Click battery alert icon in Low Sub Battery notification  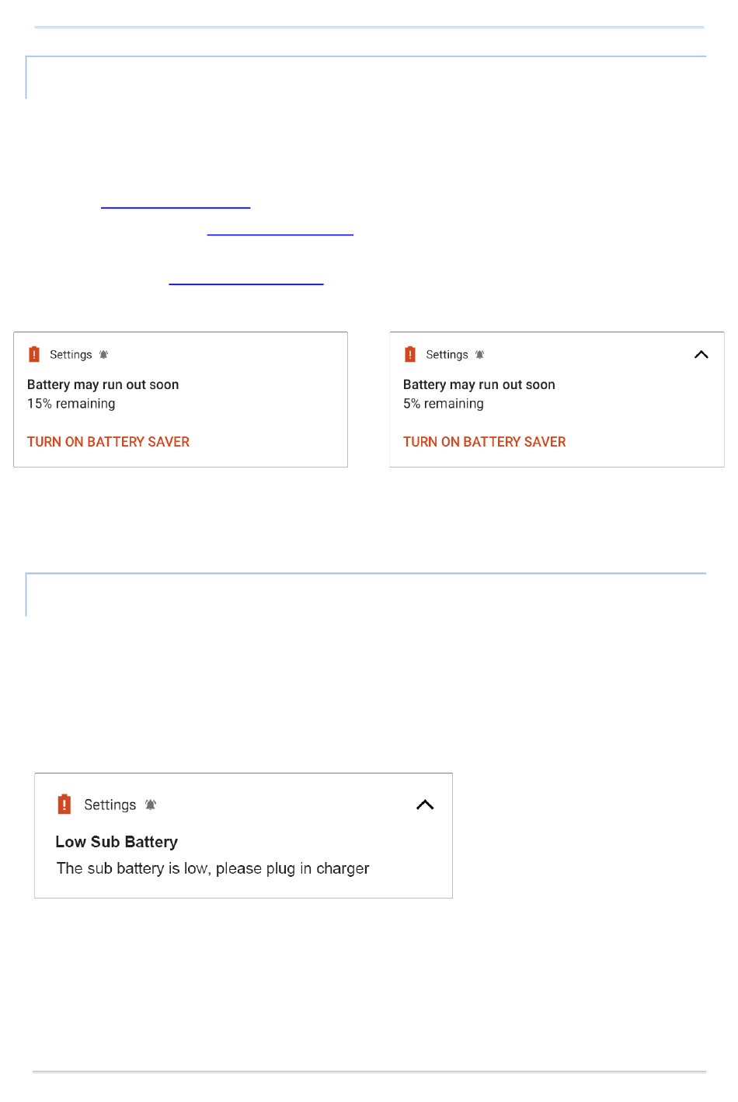[x=64, y=804]
